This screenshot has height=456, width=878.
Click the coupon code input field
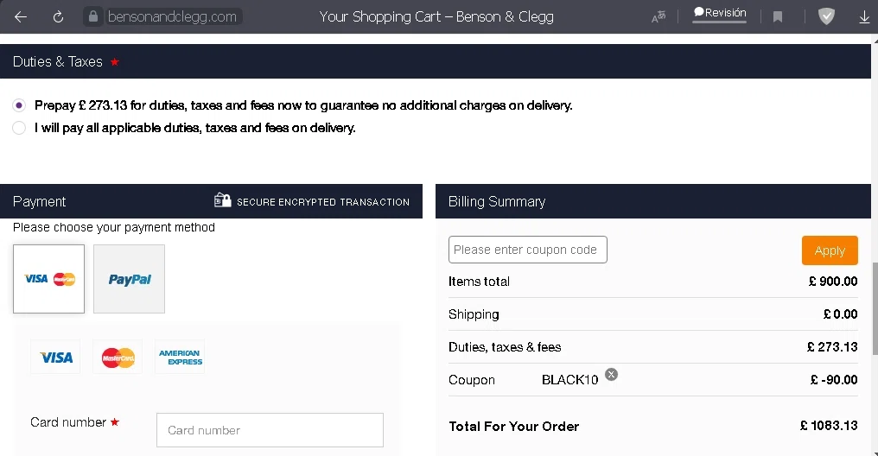pyautogui.click(x=527, y=250)
